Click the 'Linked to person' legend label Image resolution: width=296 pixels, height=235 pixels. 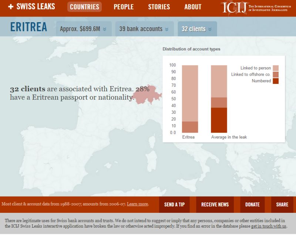coord(256,68)
